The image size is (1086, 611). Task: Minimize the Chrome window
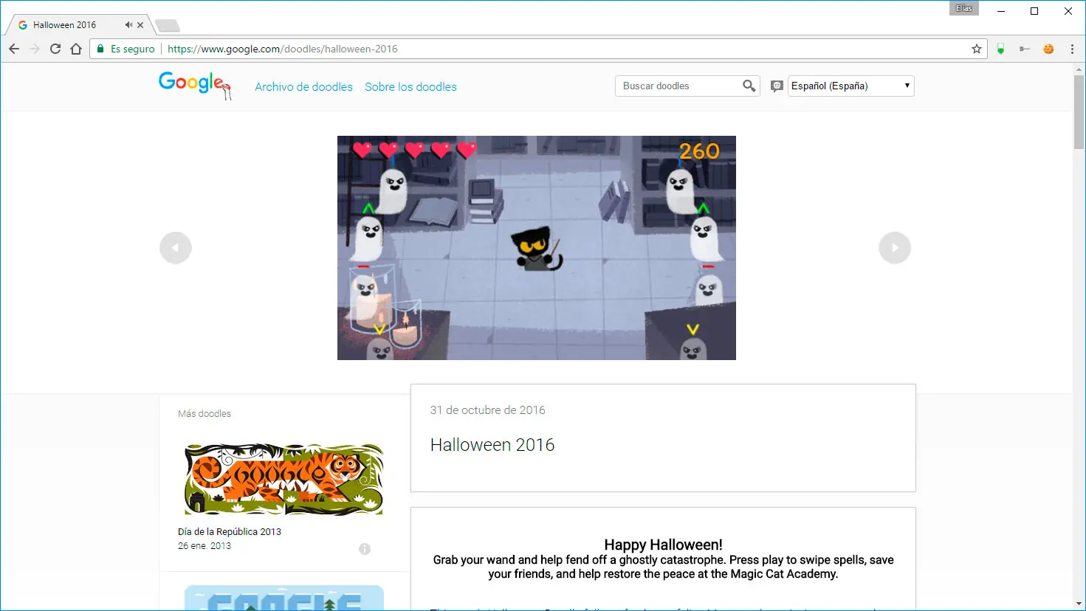(x=1001, y=11)
